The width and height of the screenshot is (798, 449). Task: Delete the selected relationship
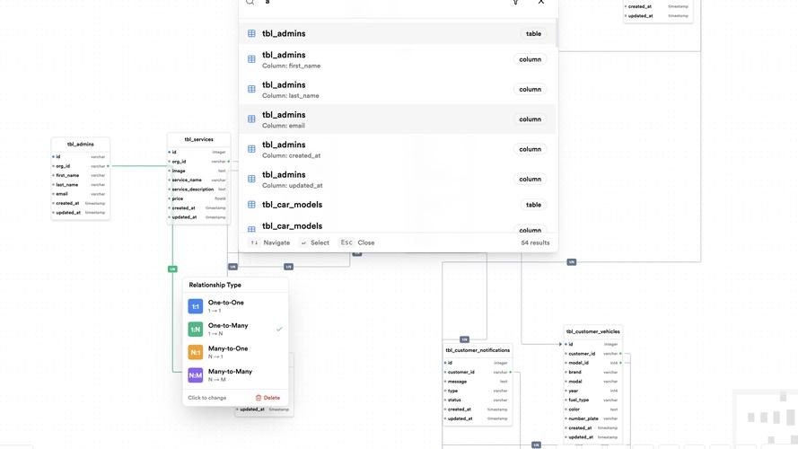click(x=267, y=398)
